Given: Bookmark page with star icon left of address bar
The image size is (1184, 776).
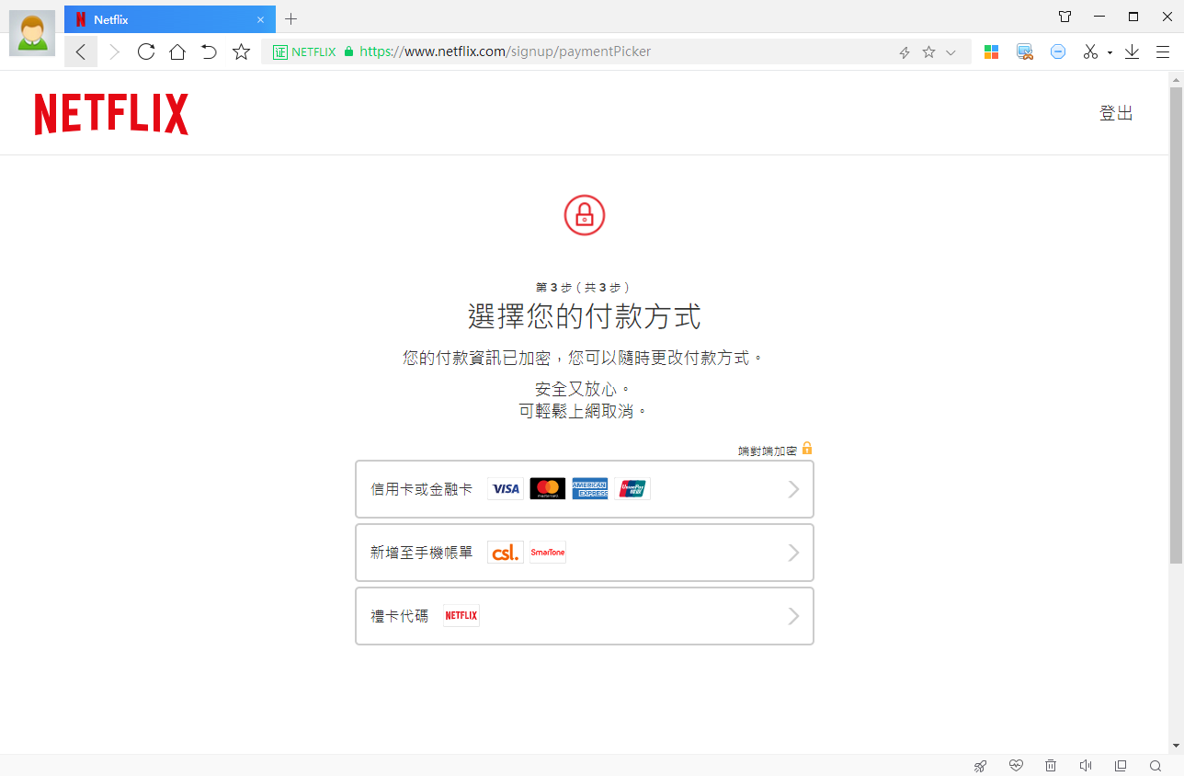Looking at the screenshot, I should pyautogui.click(x=241, y=51).
